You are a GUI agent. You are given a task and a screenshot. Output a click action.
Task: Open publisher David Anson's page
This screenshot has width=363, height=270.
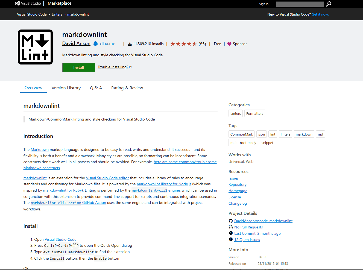(x=76, y=43)
